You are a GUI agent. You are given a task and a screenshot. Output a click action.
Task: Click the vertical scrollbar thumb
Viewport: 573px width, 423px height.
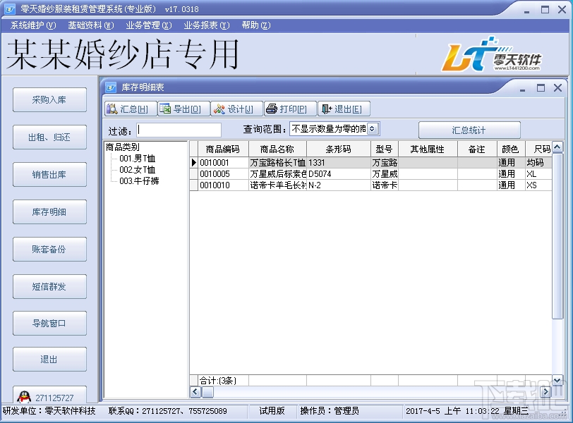pyautogui.click(x=557, y=236)
